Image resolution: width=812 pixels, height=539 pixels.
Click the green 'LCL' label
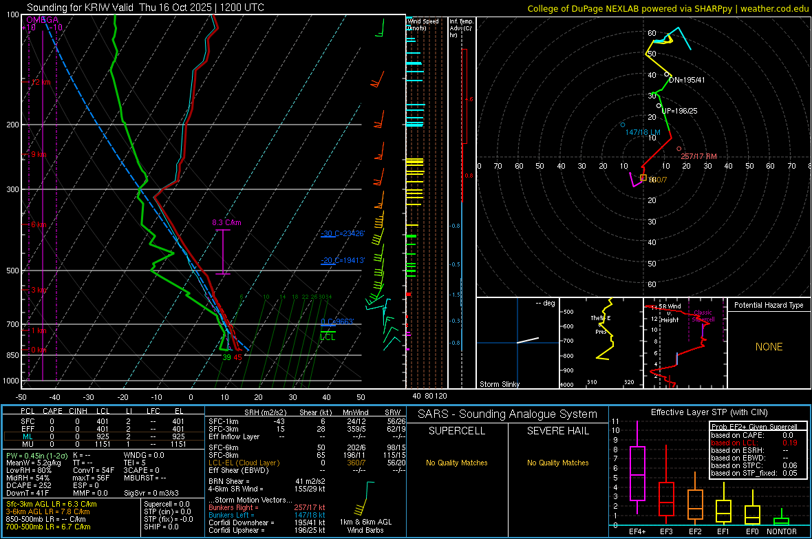pos(328,337)
